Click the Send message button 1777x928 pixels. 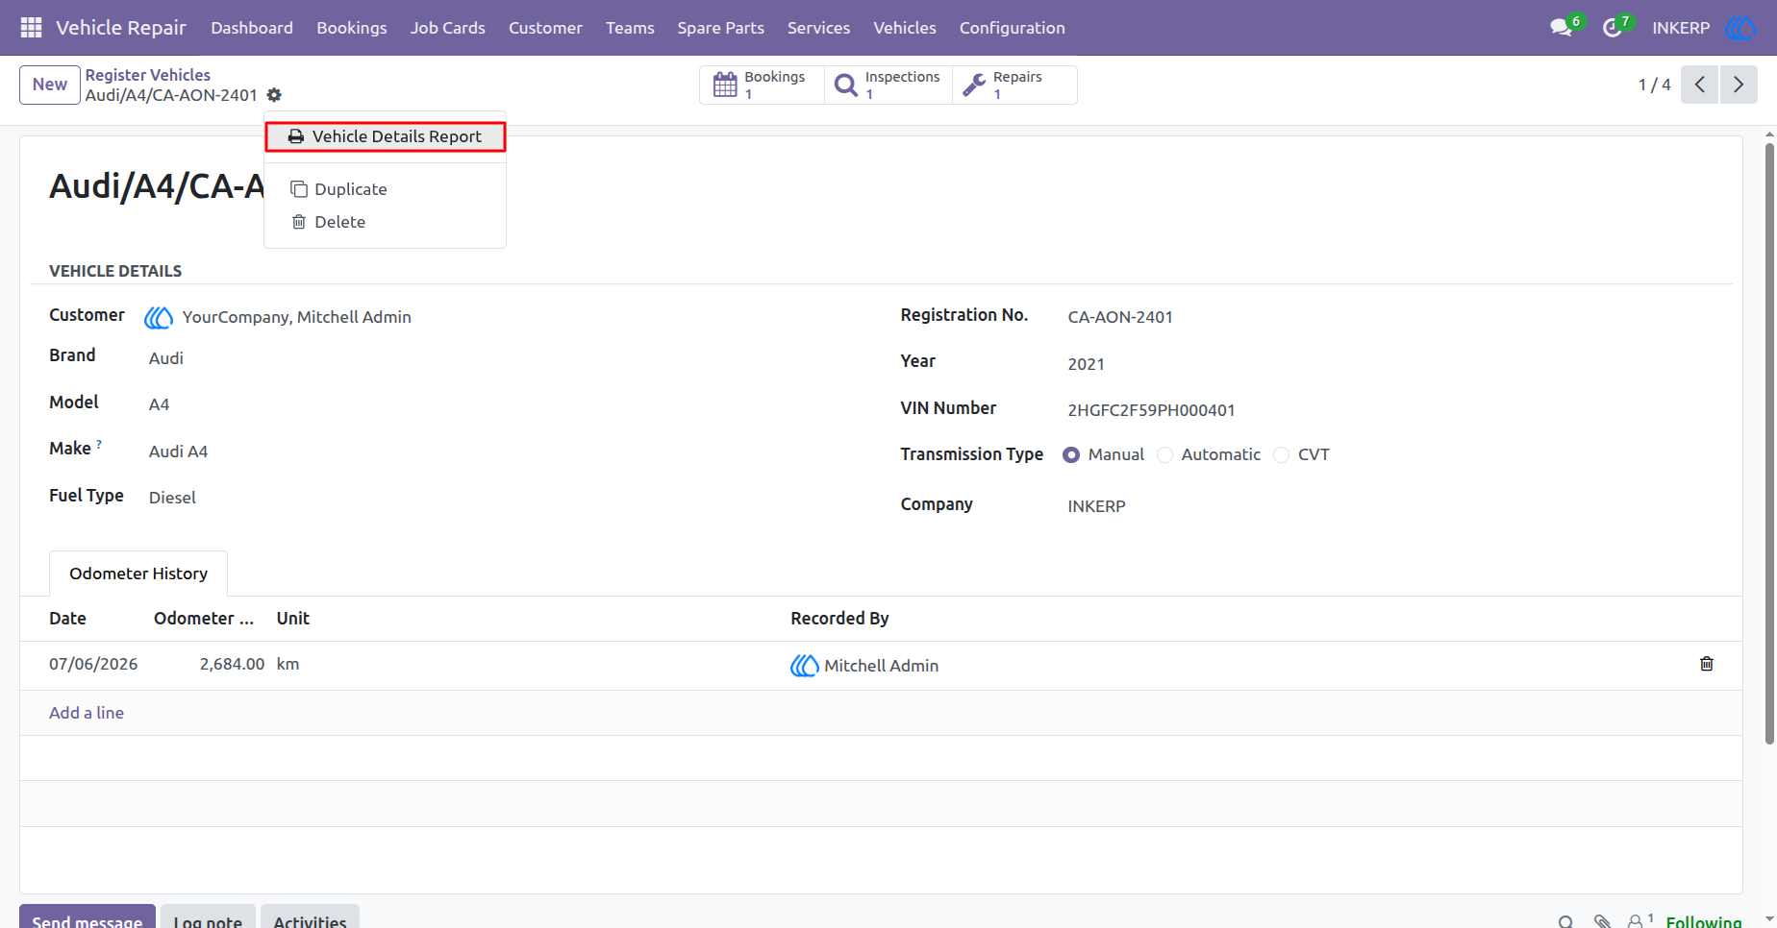(x=88, y=916)
